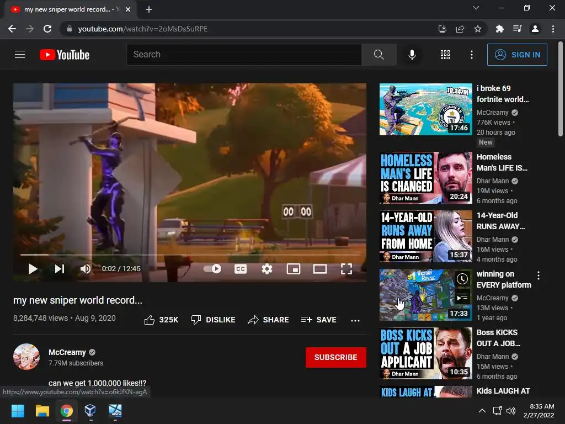Go forward in browser
The width and height of the screenshot is (565, 424).
pos(30,29)
